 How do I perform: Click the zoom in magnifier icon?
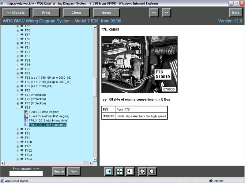coord(142,172)
